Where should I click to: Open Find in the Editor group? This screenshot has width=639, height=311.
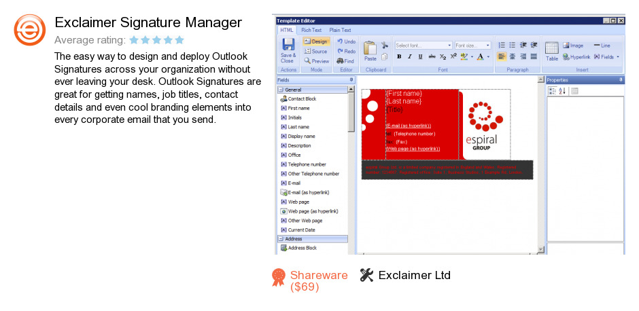click(345, 61)
